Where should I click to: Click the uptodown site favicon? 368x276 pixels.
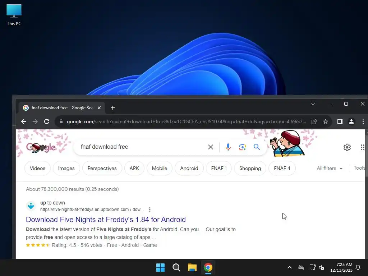(x=31, y=206)
